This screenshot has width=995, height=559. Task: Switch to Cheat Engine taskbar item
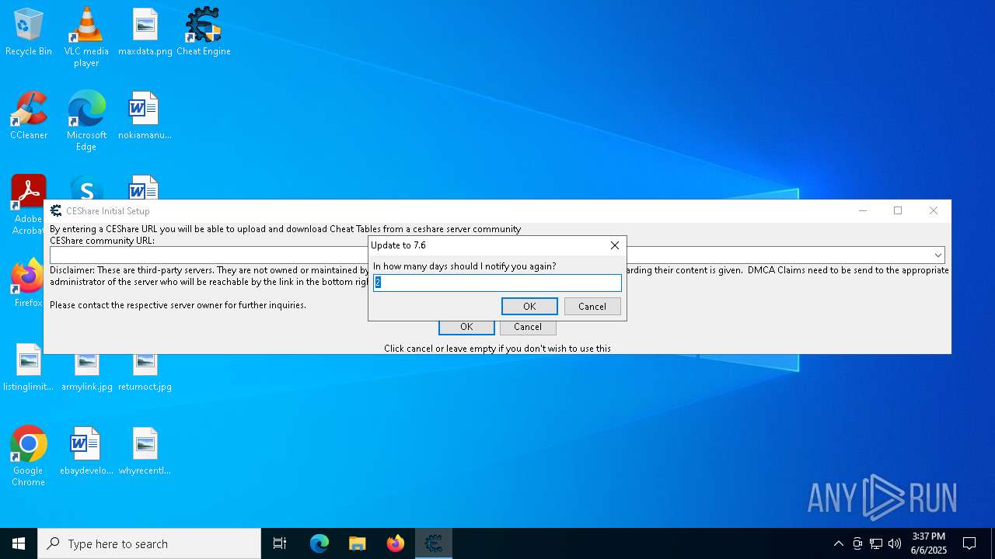tap(434, 543)
